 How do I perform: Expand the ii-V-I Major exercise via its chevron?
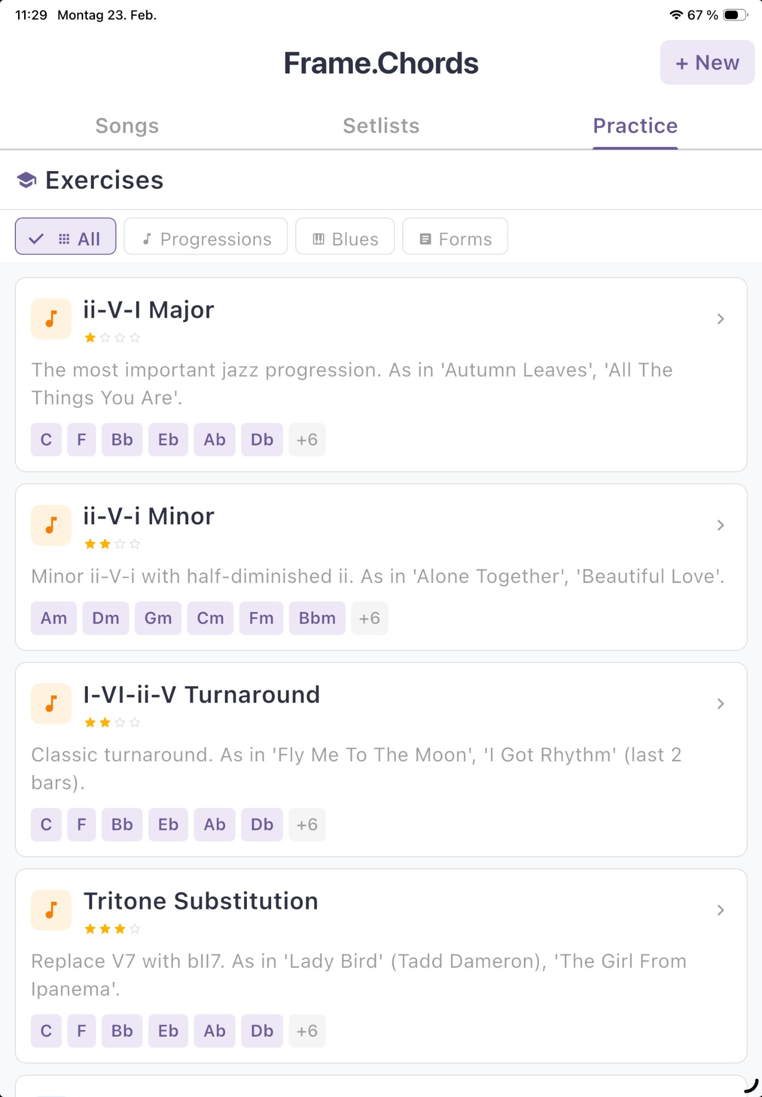[720, 319]
